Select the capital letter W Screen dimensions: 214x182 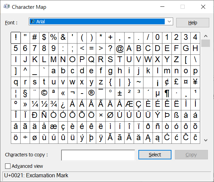pos(148,60)
